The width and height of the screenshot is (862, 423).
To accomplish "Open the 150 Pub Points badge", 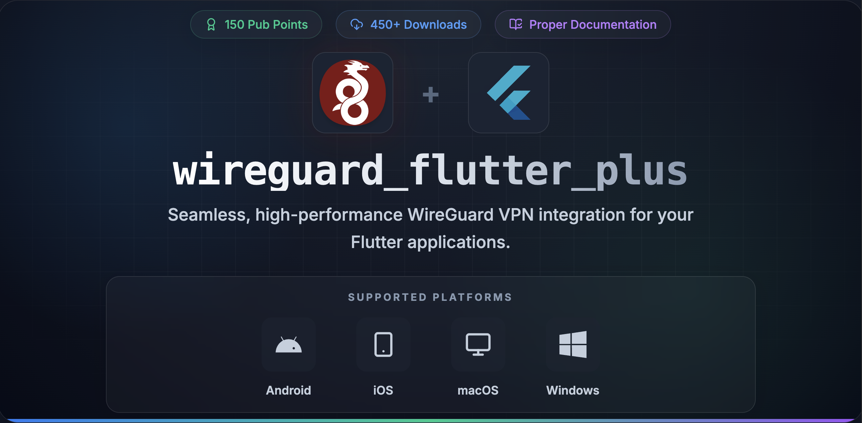I will point(256,24).
